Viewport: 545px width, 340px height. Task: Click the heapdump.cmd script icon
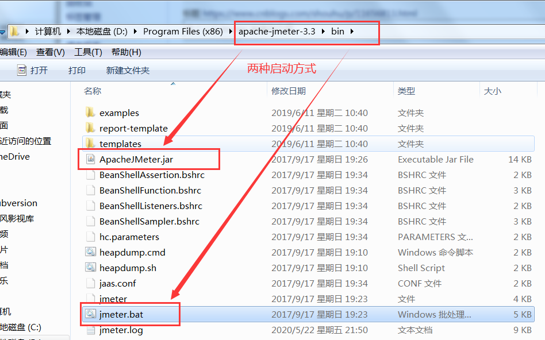90,252
